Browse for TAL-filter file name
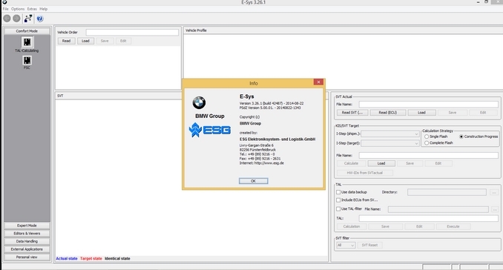 (x=495, y=209)
